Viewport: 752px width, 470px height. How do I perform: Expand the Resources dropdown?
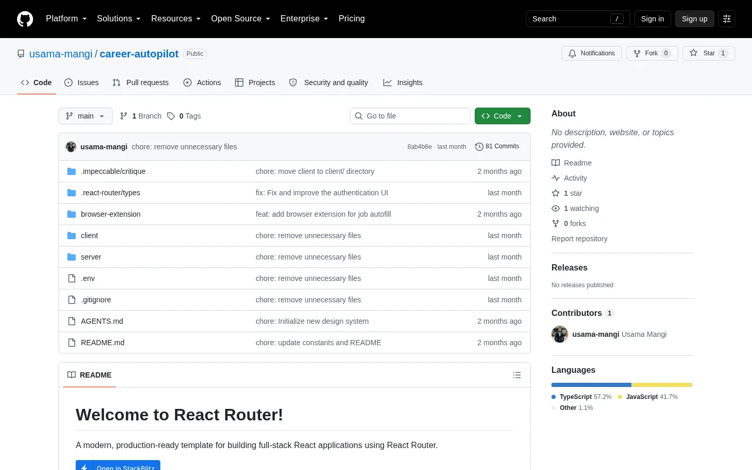click(x=176, y=19)
